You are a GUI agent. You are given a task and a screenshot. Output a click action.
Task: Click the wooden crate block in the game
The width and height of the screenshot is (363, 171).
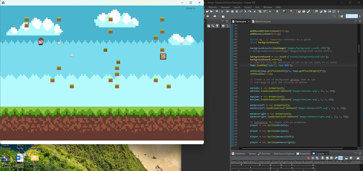(x=163, y=56)
